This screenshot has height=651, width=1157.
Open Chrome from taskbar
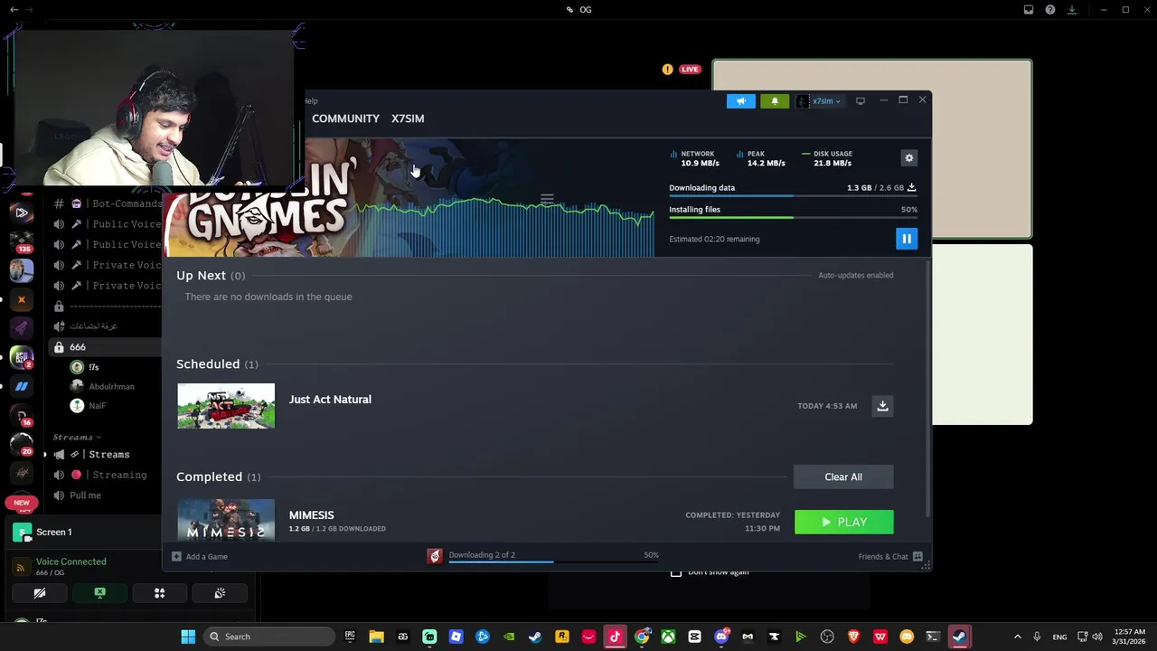(x=642, y=637)
